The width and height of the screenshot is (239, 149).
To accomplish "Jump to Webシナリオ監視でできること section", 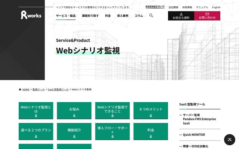I will (x=112, y=111).
